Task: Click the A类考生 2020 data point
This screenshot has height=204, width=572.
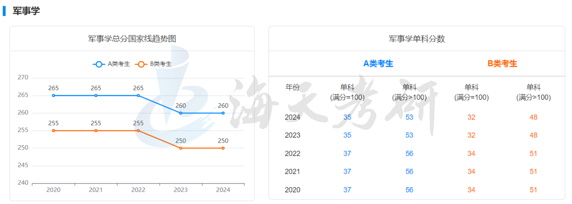Action: click(54, 95)
